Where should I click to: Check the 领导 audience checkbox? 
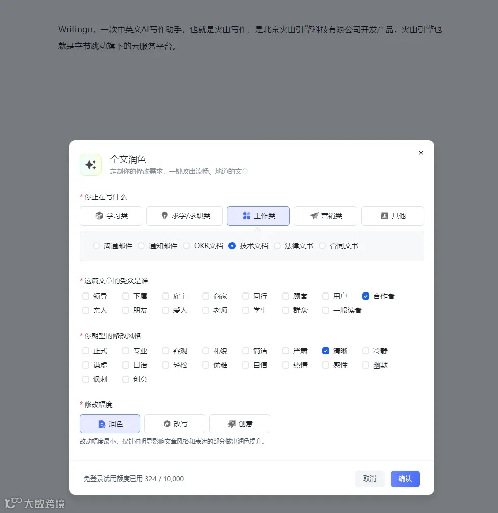tap(86, 296)
